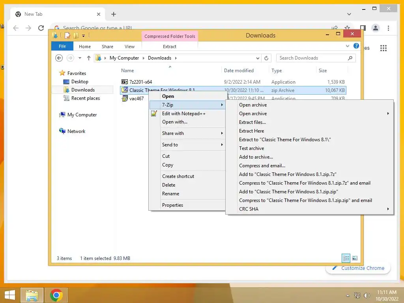This screenshot has height=303, width=404.
Task: Open Windows Start button
Action: coord(10,295)
